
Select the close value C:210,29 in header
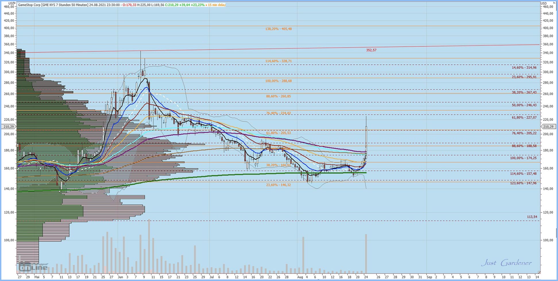[x=172, y=5]
